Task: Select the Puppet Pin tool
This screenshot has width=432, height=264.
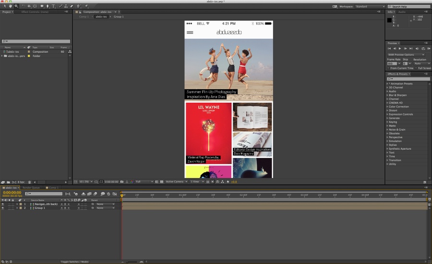Action: pyautogui.click(x=86, y=6)
